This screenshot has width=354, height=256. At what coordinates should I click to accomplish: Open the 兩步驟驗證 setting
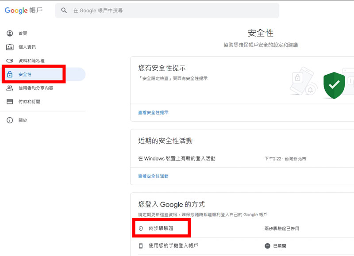[x=242, y=229]
